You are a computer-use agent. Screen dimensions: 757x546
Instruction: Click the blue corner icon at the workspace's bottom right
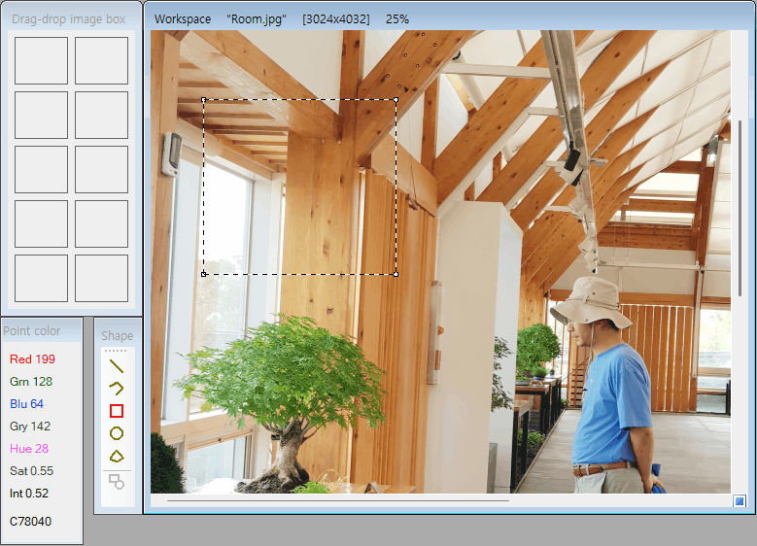pos(740,500)
